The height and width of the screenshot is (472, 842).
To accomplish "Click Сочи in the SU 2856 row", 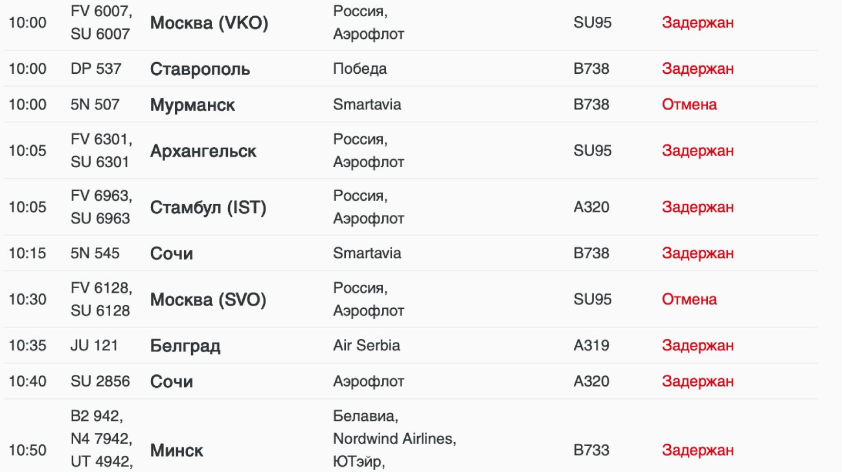I will click(x=172, y=382).
